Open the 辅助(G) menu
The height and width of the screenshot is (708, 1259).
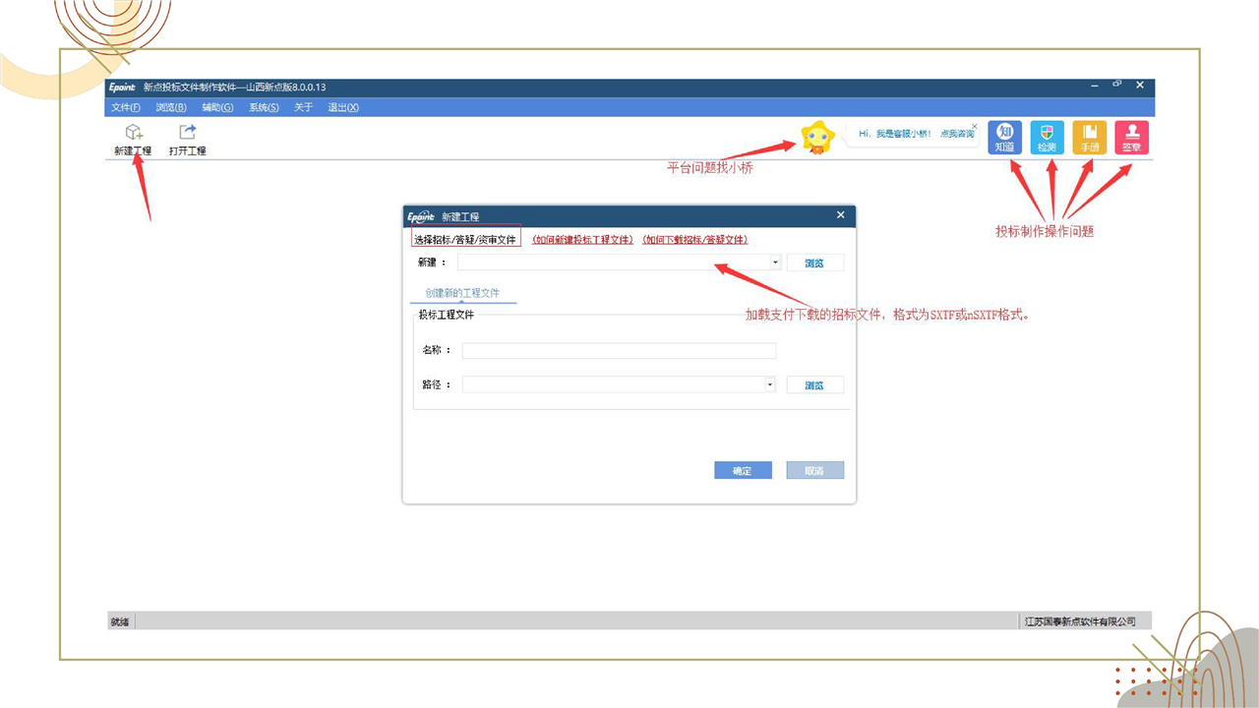[217, 107]
